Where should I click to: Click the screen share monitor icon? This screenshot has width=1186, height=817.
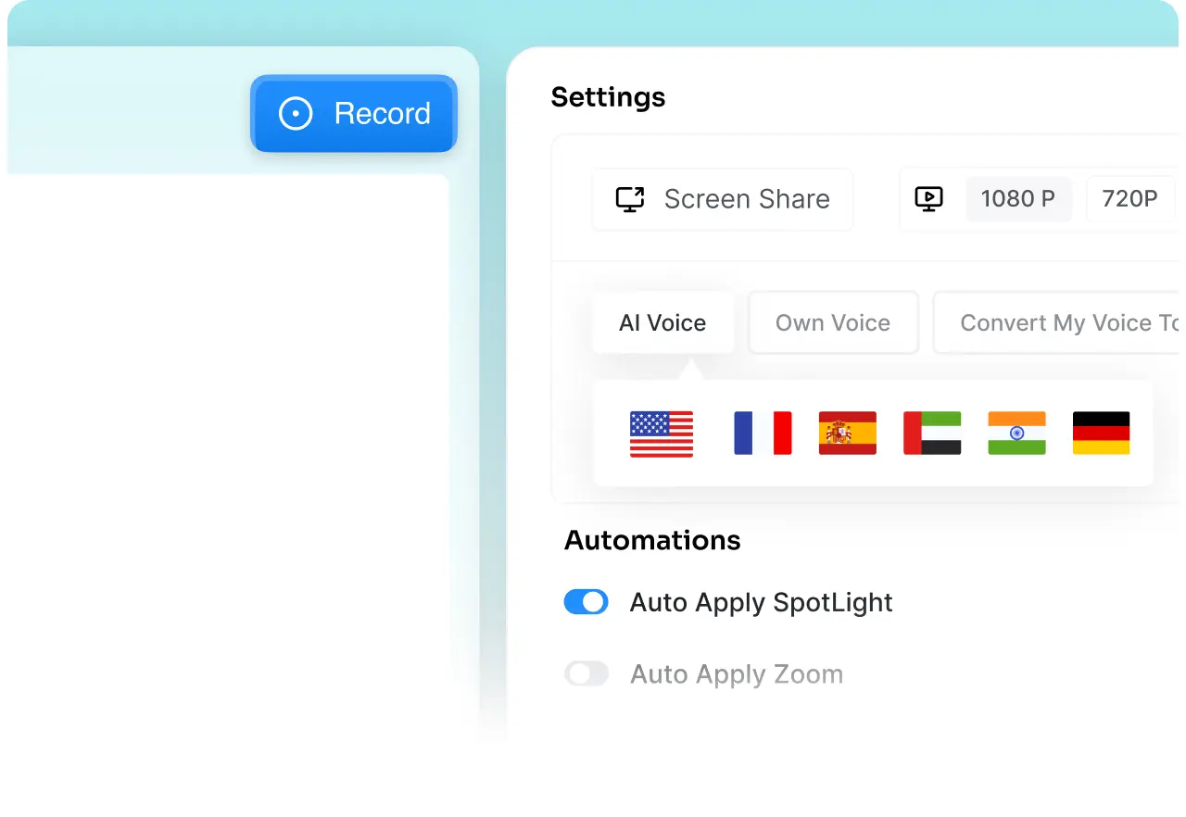[630, 199]
